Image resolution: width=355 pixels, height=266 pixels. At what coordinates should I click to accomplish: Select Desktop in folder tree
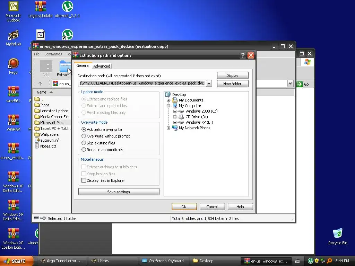(176, 95)
